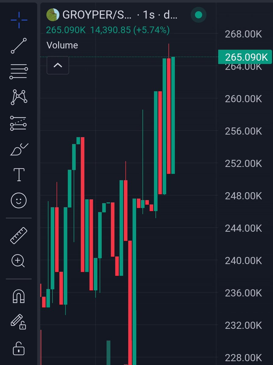This screenshot has width=273, height=365.
Task: Activate the ruler measure tool
Action: point(19,236)
